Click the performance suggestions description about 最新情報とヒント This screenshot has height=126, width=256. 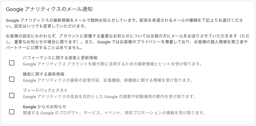[x=112, y=64]
